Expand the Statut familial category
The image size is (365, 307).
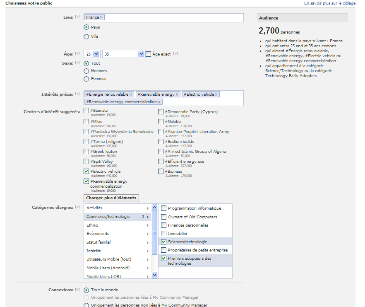(118, 242)
